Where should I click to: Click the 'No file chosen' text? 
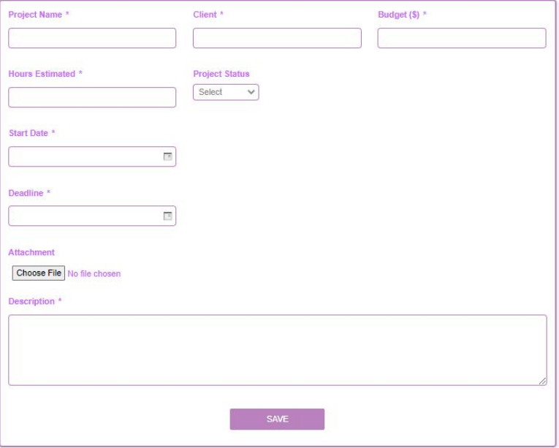coord(94,274)
